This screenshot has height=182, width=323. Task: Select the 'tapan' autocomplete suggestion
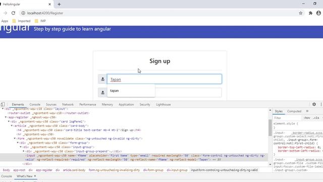coord(131,90)
